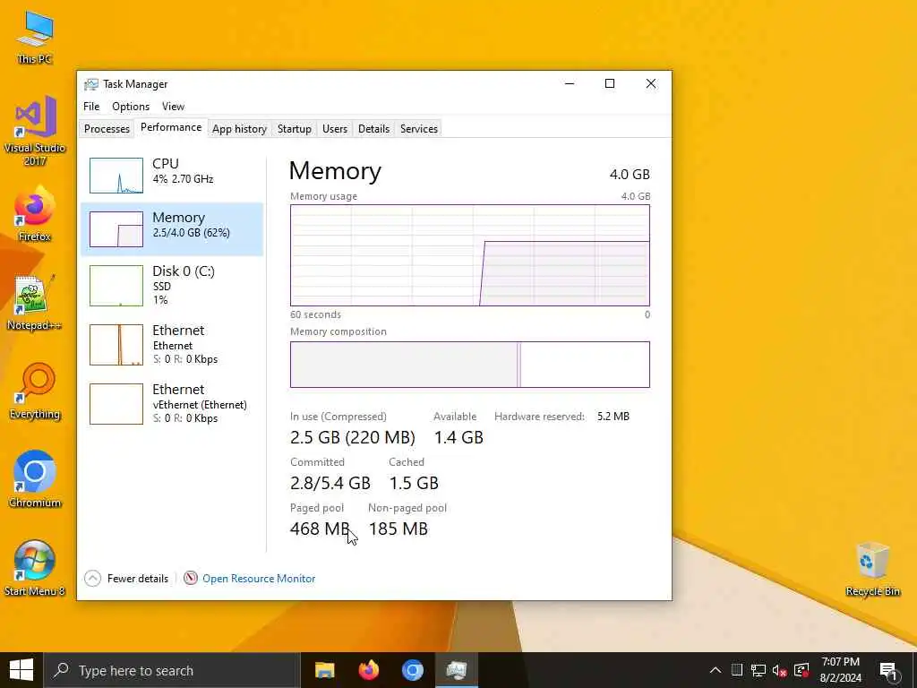The height and width of the screenshot is (688, 917).
Task: Click the Memory usage graph
Action: click(469, 255)
